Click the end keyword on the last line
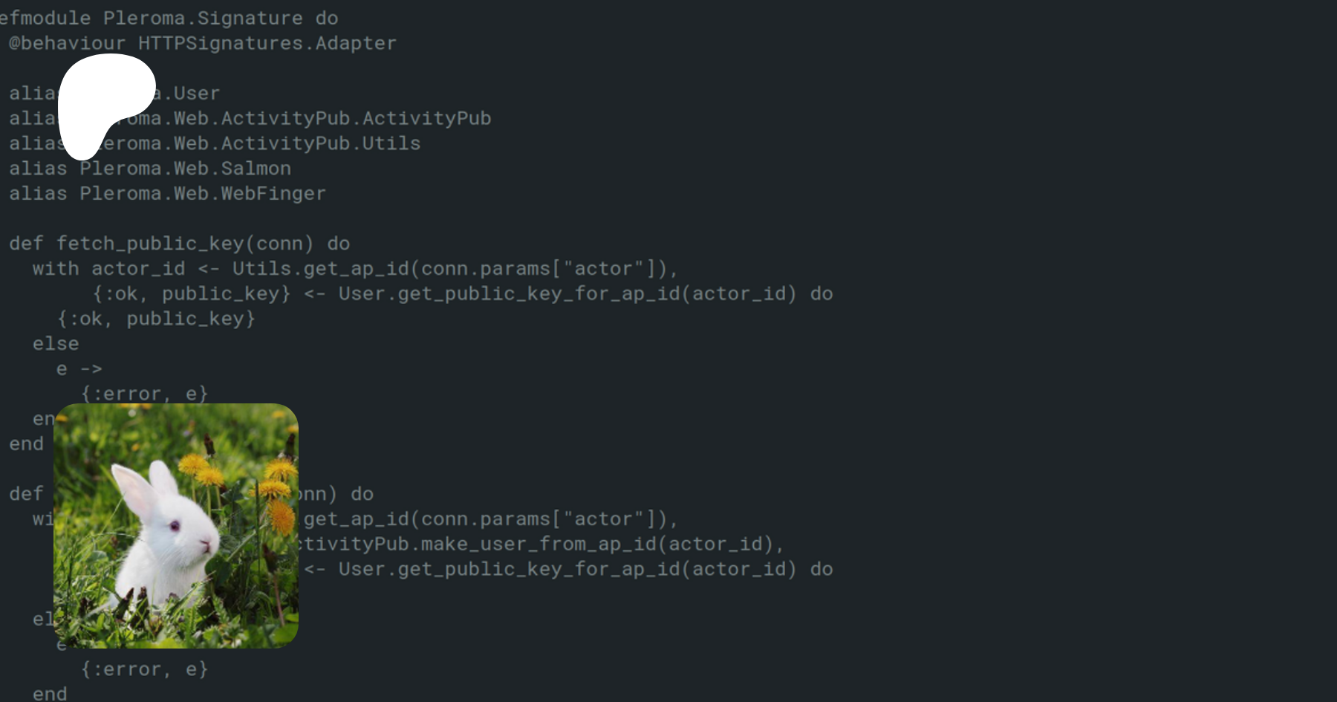This screenshot has height=702, width=1337. (x=50, y=694)
